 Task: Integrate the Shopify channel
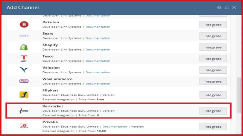213,47
